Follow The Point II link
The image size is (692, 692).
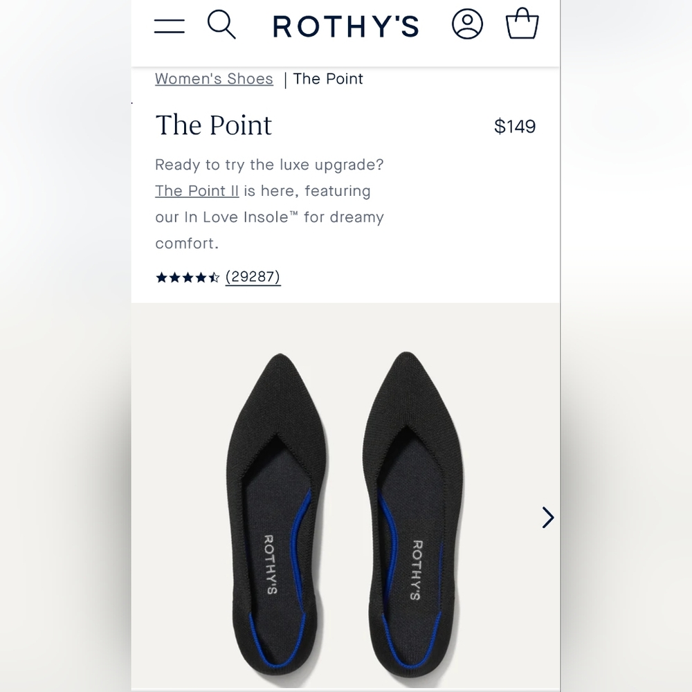(197, 190)
